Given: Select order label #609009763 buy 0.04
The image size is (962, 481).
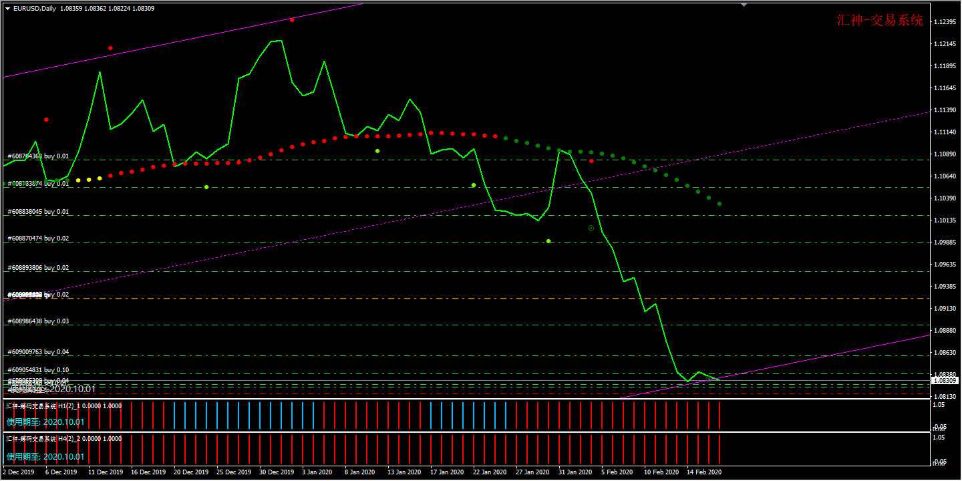Looking at the screenshot, I should pyautogui.click(x=38, y=352).
